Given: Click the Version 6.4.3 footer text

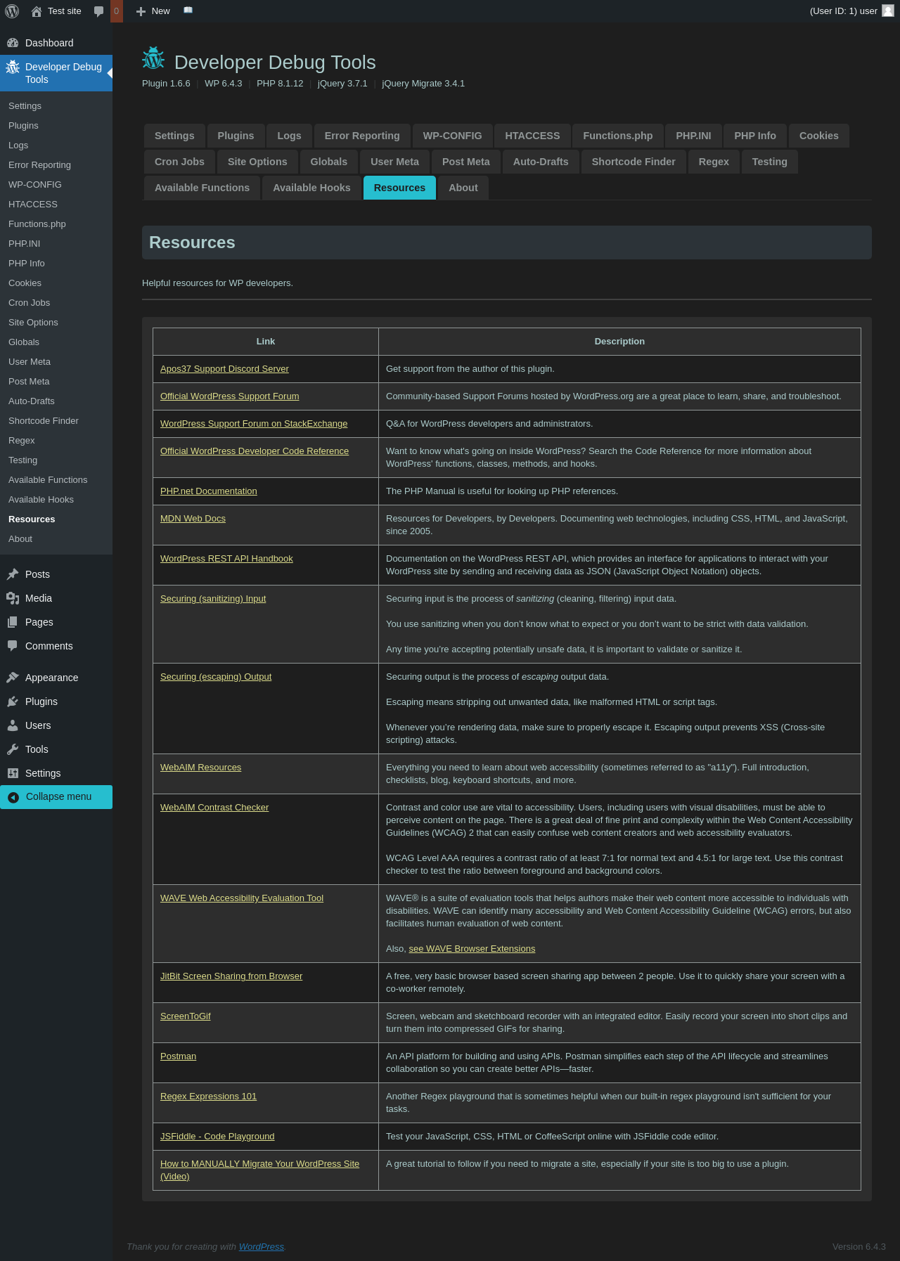Looking at the screenshot, I should 859,1247.
